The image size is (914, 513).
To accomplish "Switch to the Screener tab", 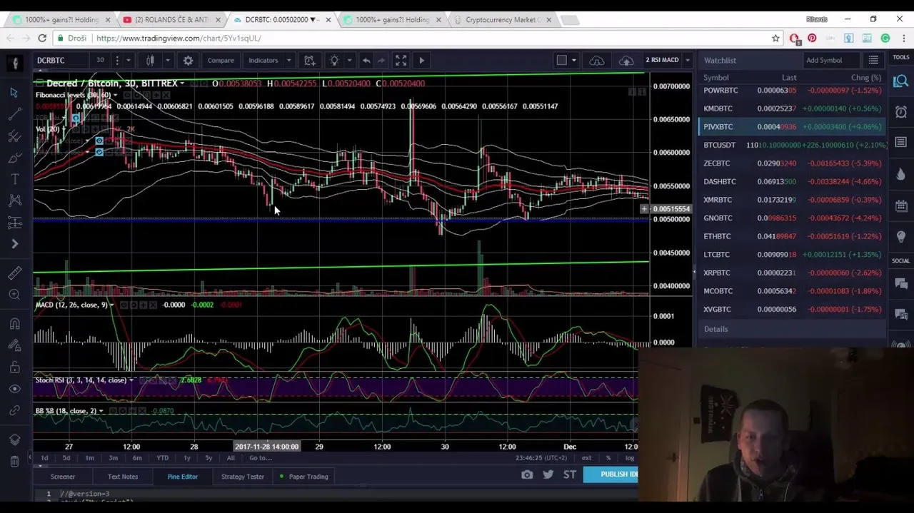I will click(63, 477).
